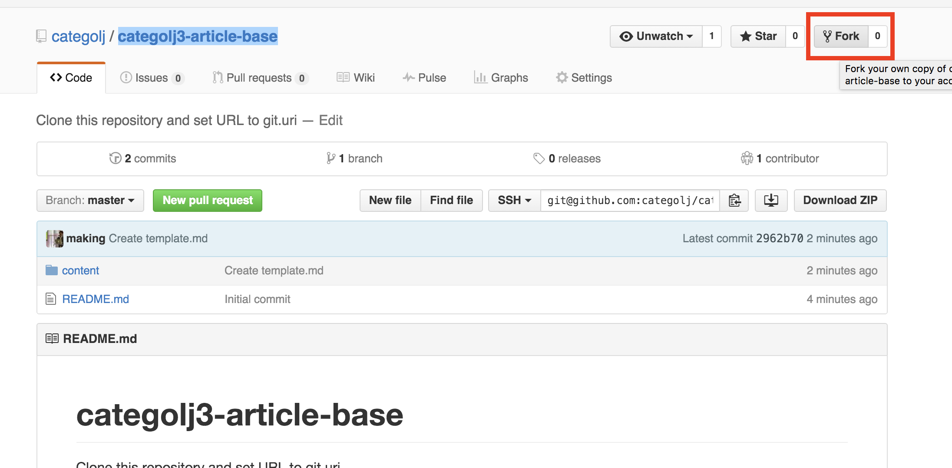This screenshot has width=952, height=468.
Task: Open the Branch master dropdown
Action: 90,201
